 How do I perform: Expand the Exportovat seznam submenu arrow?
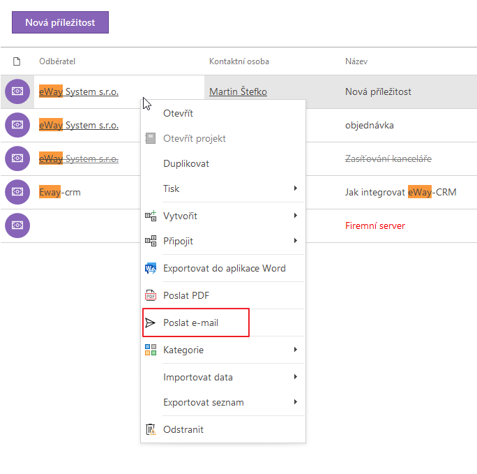[x=296, y=402]
